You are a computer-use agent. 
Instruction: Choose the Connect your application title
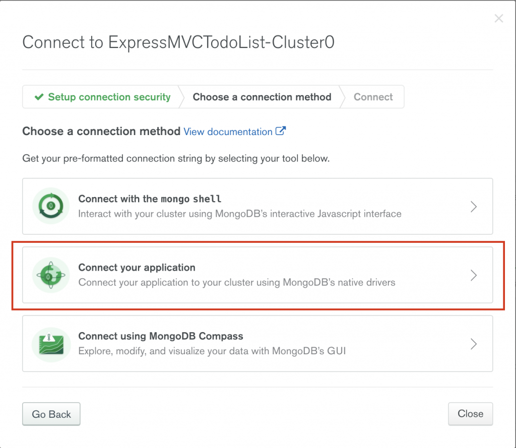click(x=137, y=268)
